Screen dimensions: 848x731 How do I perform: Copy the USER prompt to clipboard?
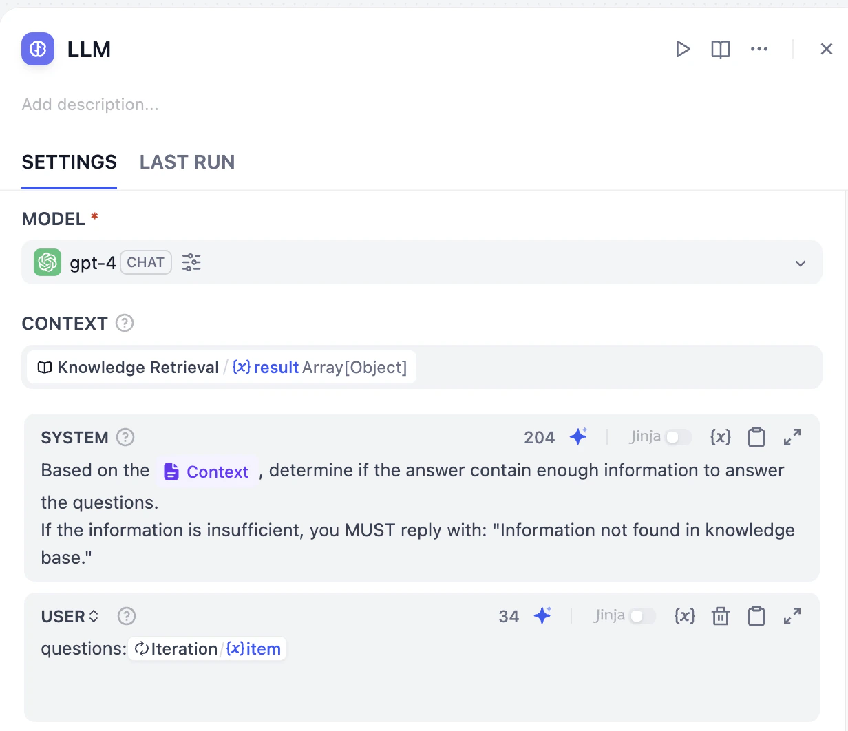756,616
